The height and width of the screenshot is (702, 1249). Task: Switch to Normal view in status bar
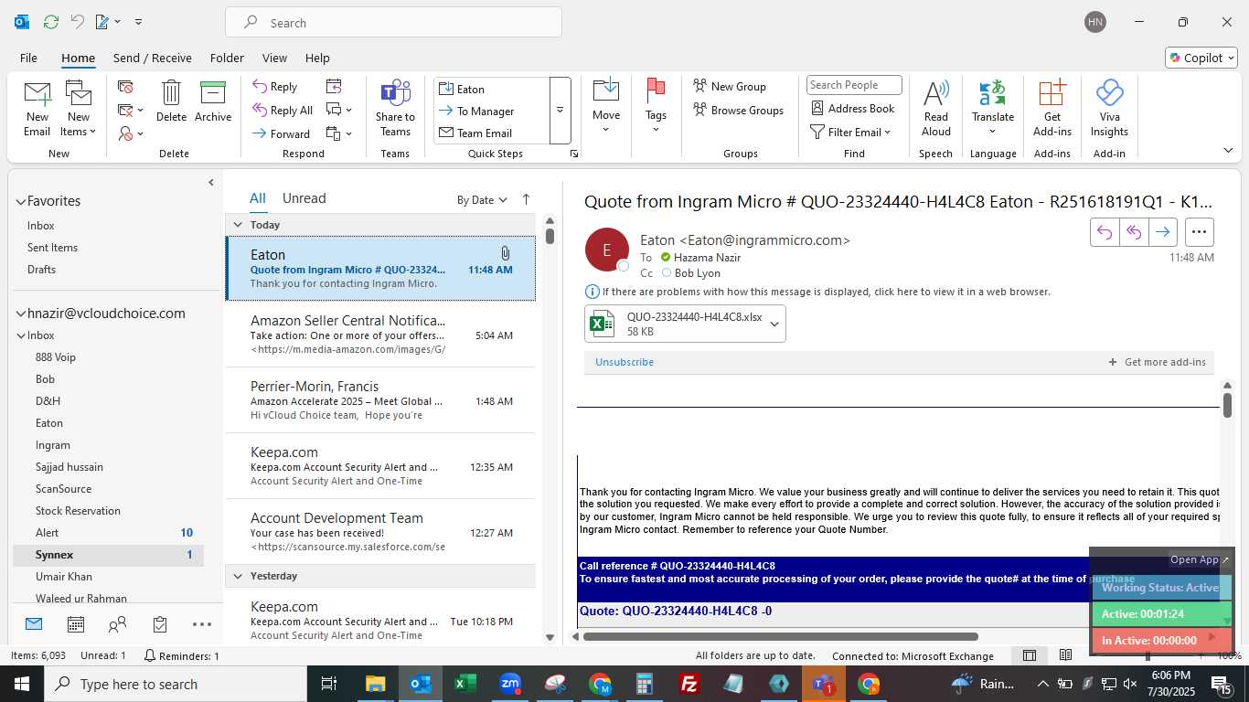pos(1030,655)
